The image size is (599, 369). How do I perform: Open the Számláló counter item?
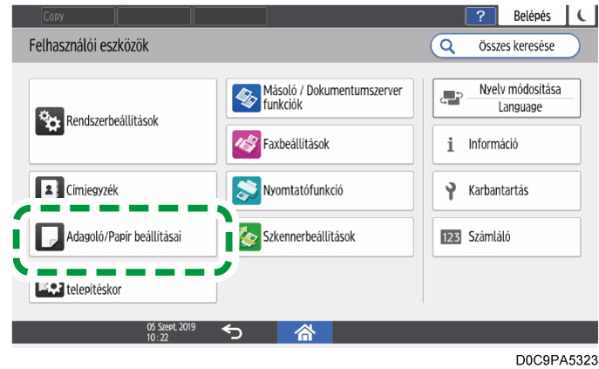(507, 237)
